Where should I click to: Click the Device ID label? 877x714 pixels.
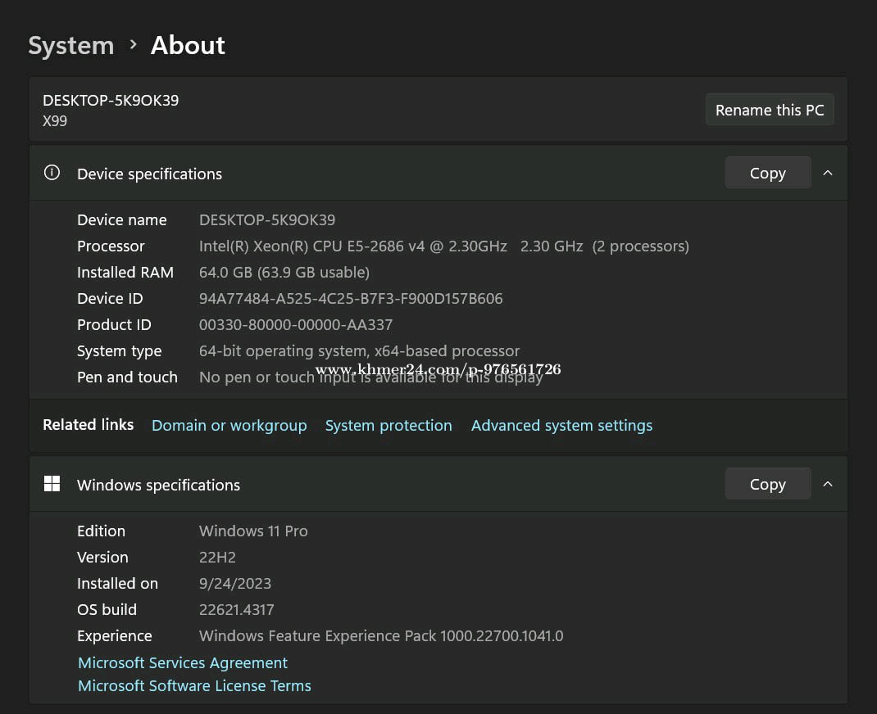pos(110,299)
